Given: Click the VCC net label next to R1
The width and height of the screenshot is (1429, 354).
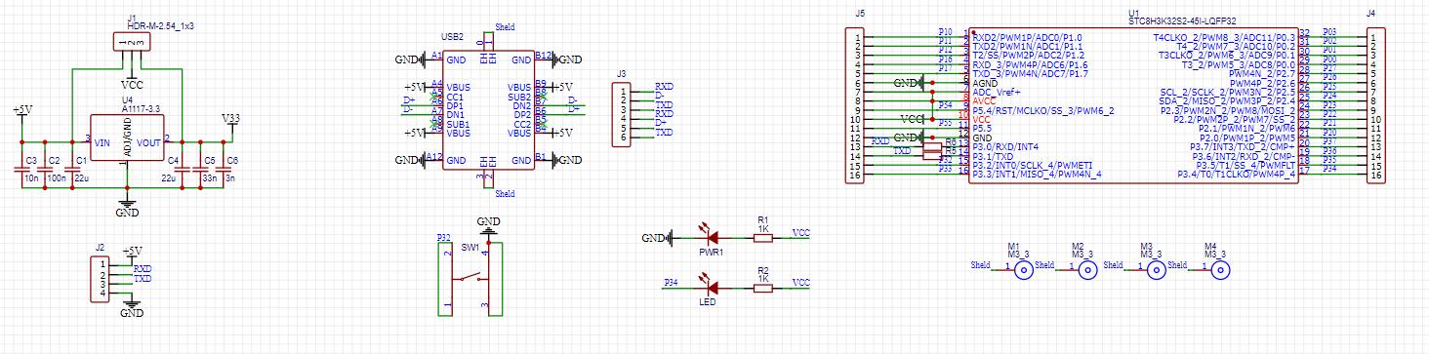Looking at the screenshot, I should tap(801, 233).
